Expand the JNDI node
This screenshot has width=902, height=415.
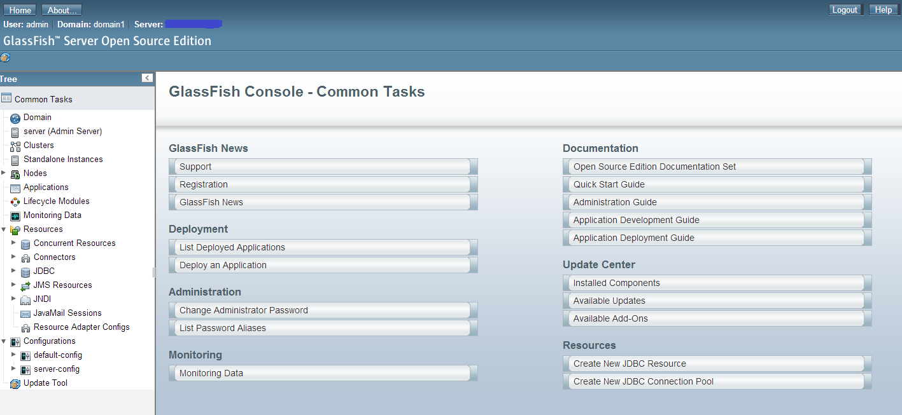tap(13, 298)
